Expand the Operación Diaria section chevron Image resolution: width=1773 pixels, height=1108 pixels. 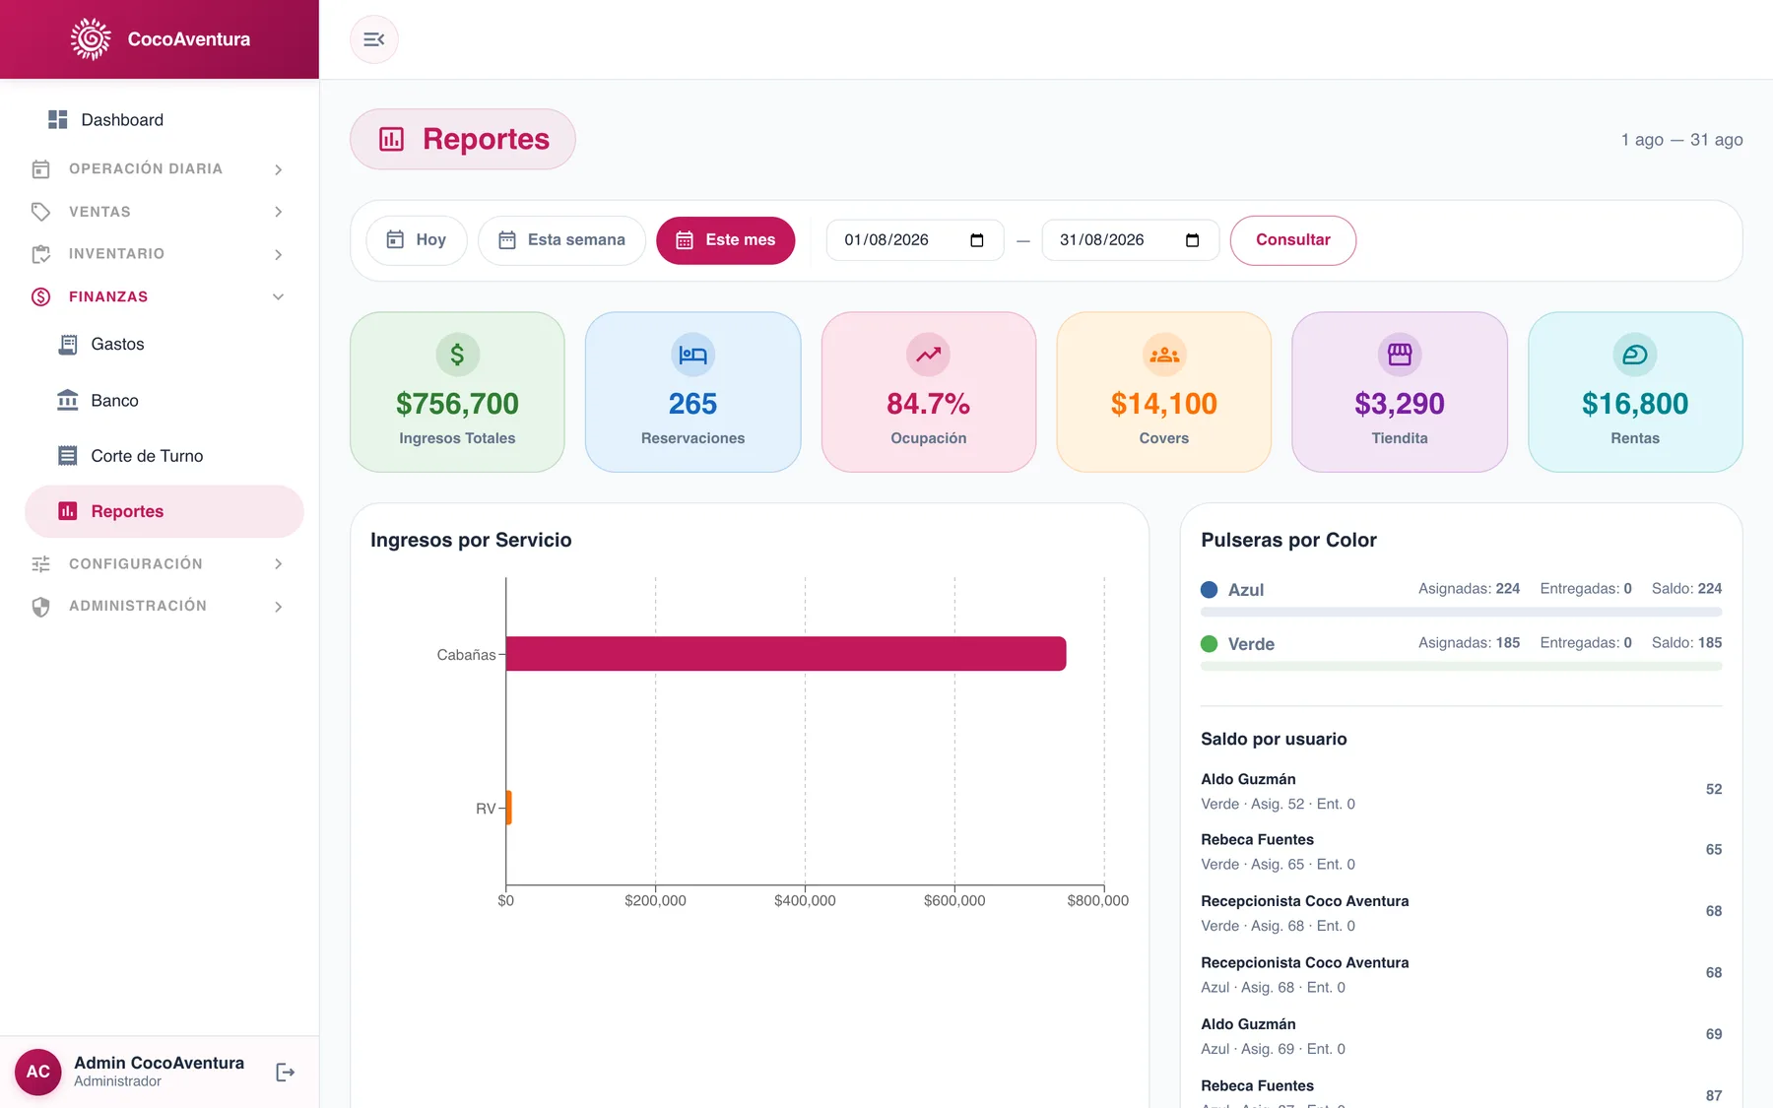point(279,169)
